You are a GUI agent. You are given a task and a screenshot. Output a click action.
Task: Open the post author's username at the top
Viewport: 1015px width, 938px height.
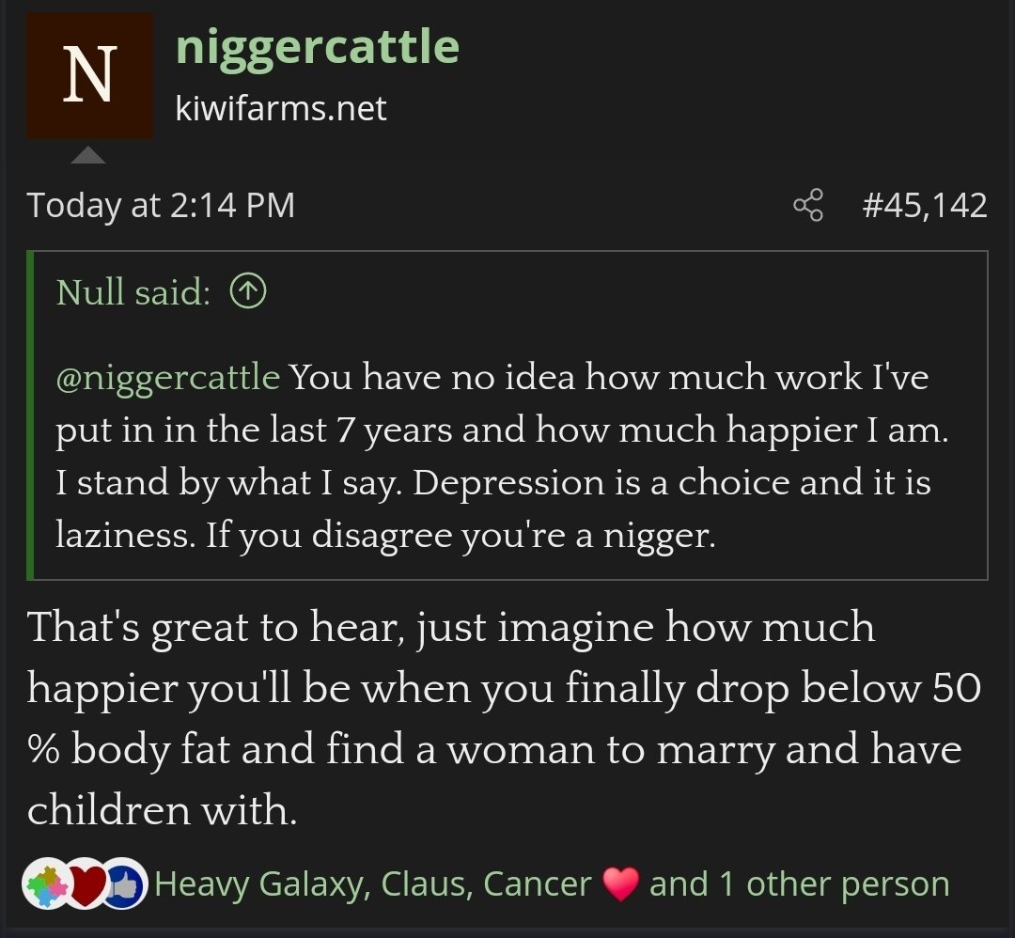pyautogui.click(x=317, y=47)
